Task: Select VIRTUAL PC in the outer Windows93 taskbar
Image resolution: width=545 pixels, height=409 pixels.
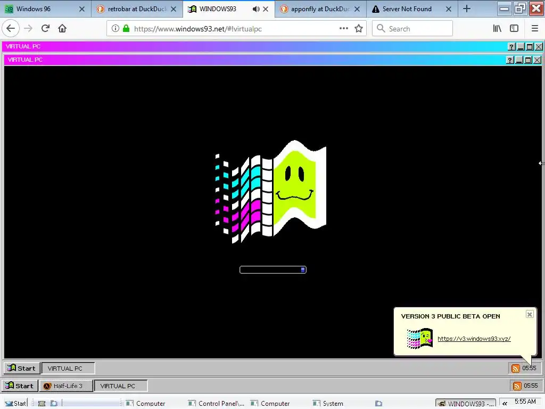Action: (x=121, y=386)
